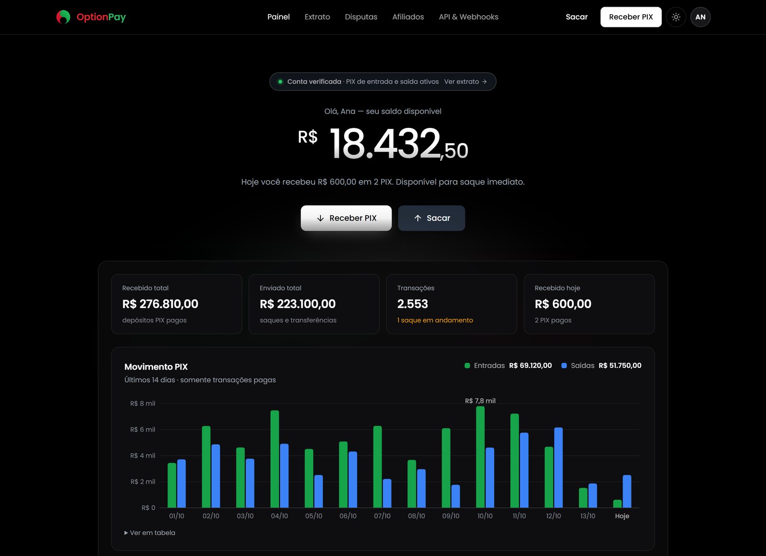Click Sacar in the top navigation
Image resolution: width=766 pixels, height=556 pixels.
[576, 17]
